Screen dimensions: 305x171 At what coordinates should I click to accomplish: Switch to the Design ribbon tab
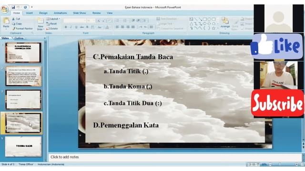[x=43, y=13]
